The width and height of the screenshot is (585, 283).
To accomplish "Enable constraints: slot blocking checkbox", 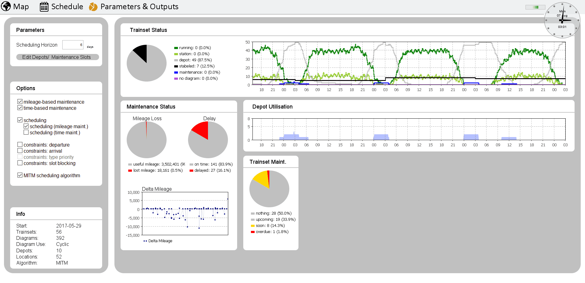I will 20,163.
